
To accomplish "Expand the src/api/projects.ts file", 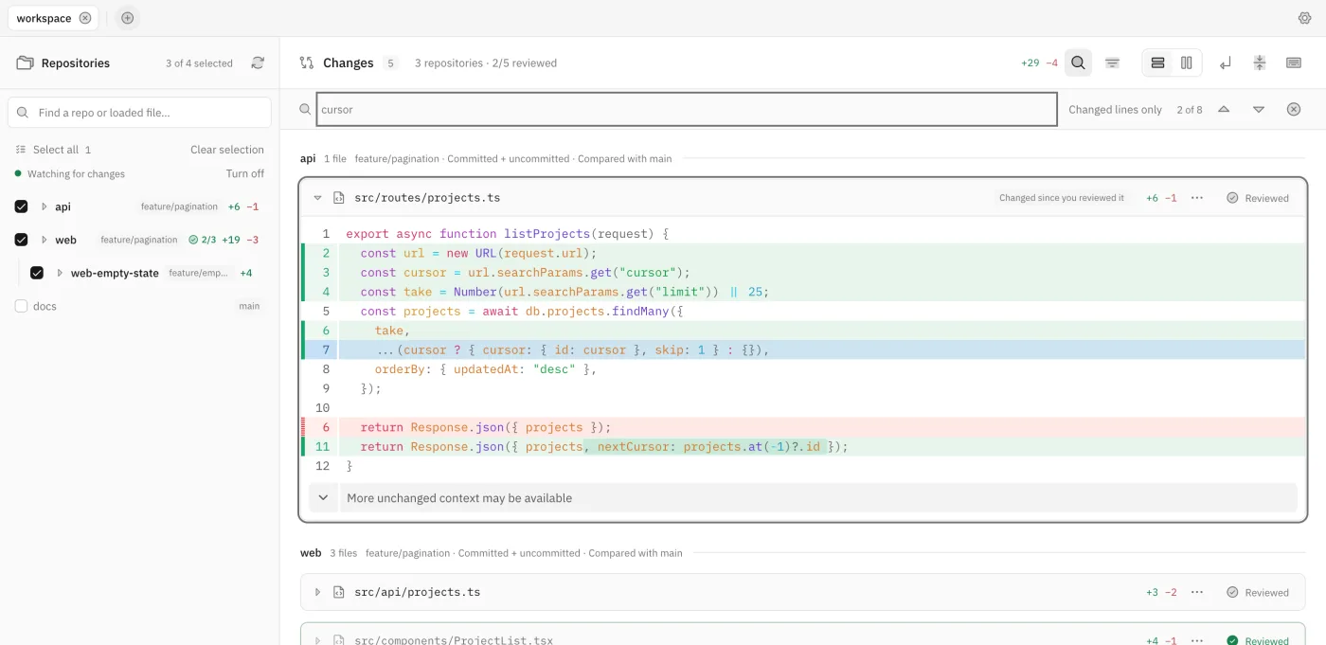I will coord(317,592).
